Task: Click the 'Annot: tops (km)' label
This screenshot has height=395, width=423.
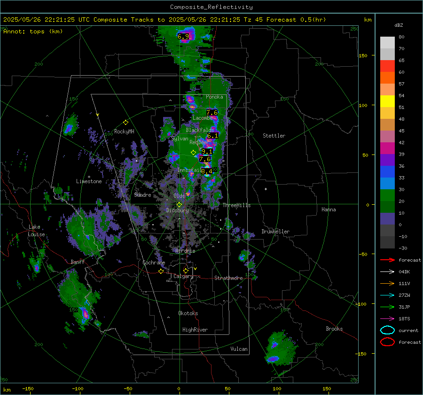Action: pyautogui.click(x=33, y=31)
